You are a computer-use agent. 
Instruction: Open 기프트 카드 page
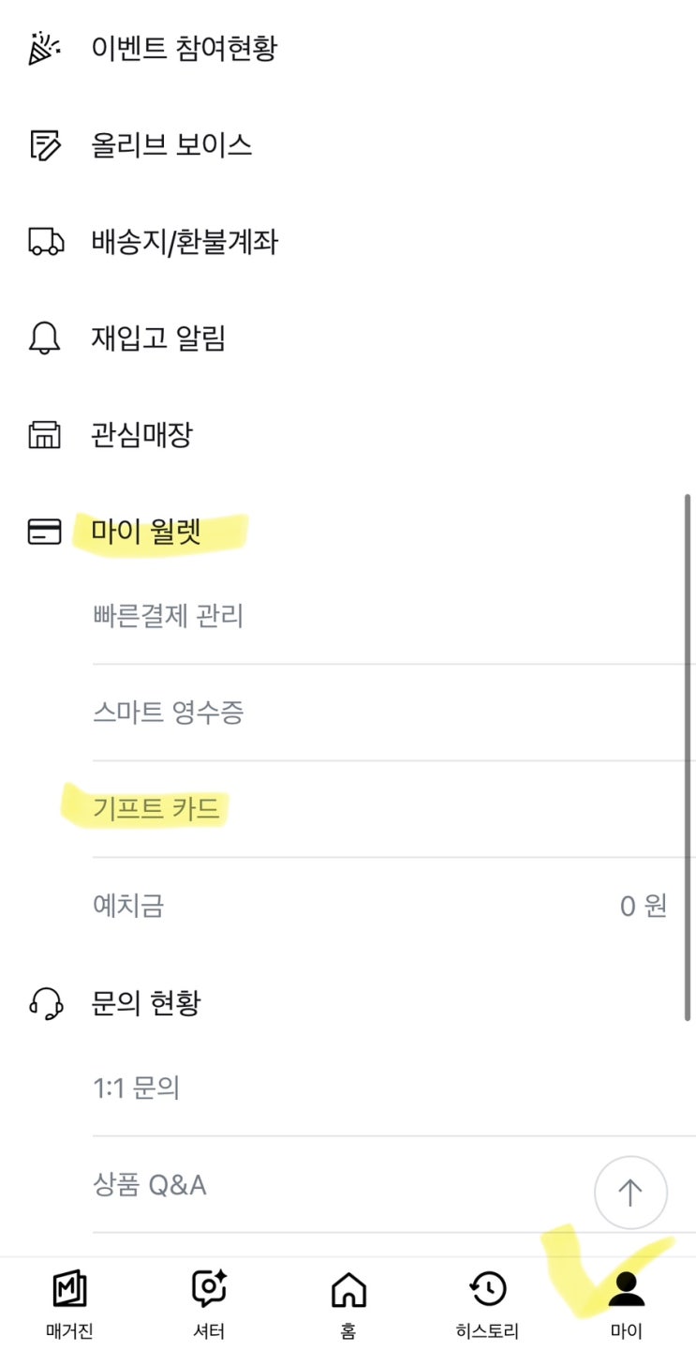[156, 808]
